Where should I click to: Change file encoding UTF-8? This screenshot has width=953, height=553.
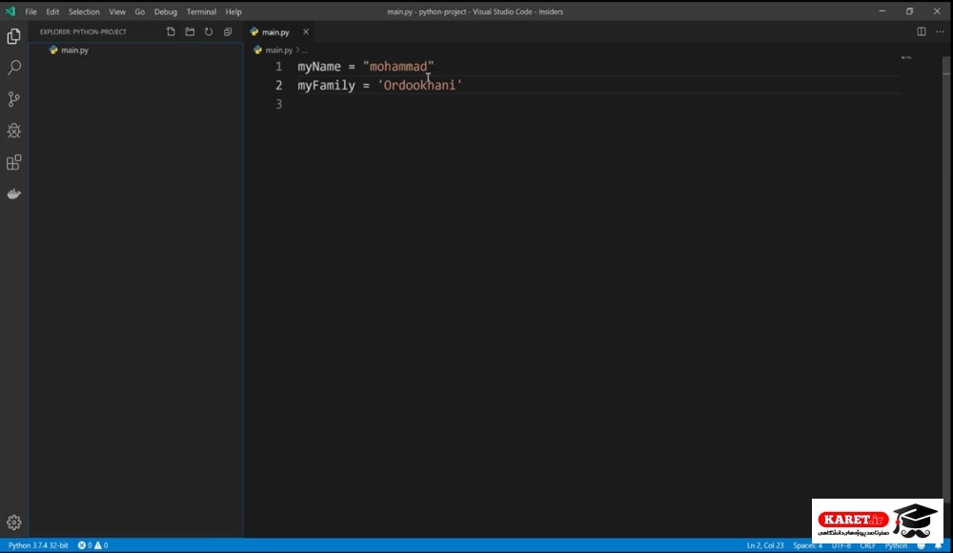(841, 545)
